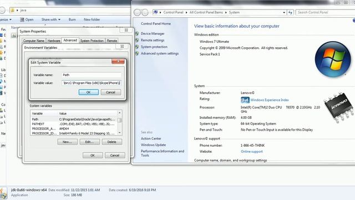
Task: Click the Lenovo chip logo image
Action: 338,107
